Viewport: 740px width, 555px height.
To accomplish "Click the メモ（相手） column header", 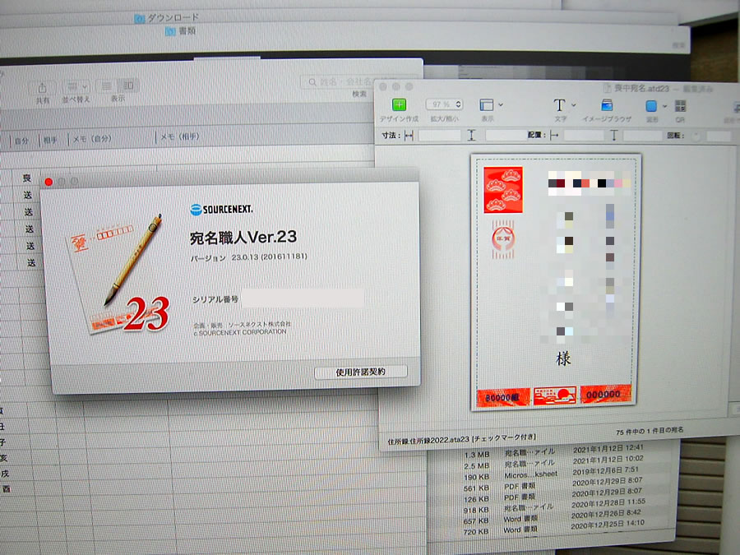I will pyautogui.click(x=180, y=136).
